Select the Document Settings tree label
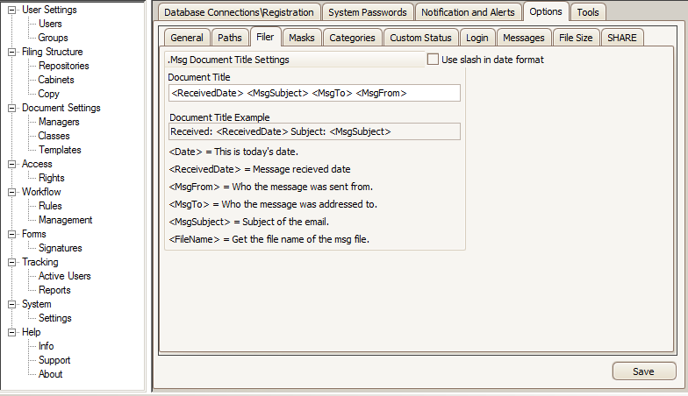The height and width of the screenshot is (396, 688). (x=61, y=108)
